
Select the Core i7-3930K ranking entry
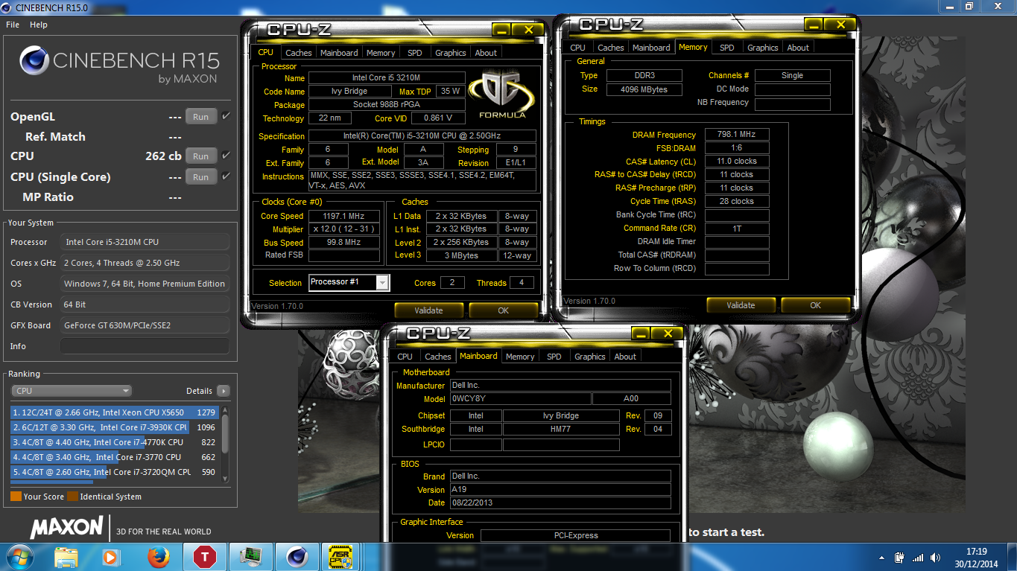(114, 427)
